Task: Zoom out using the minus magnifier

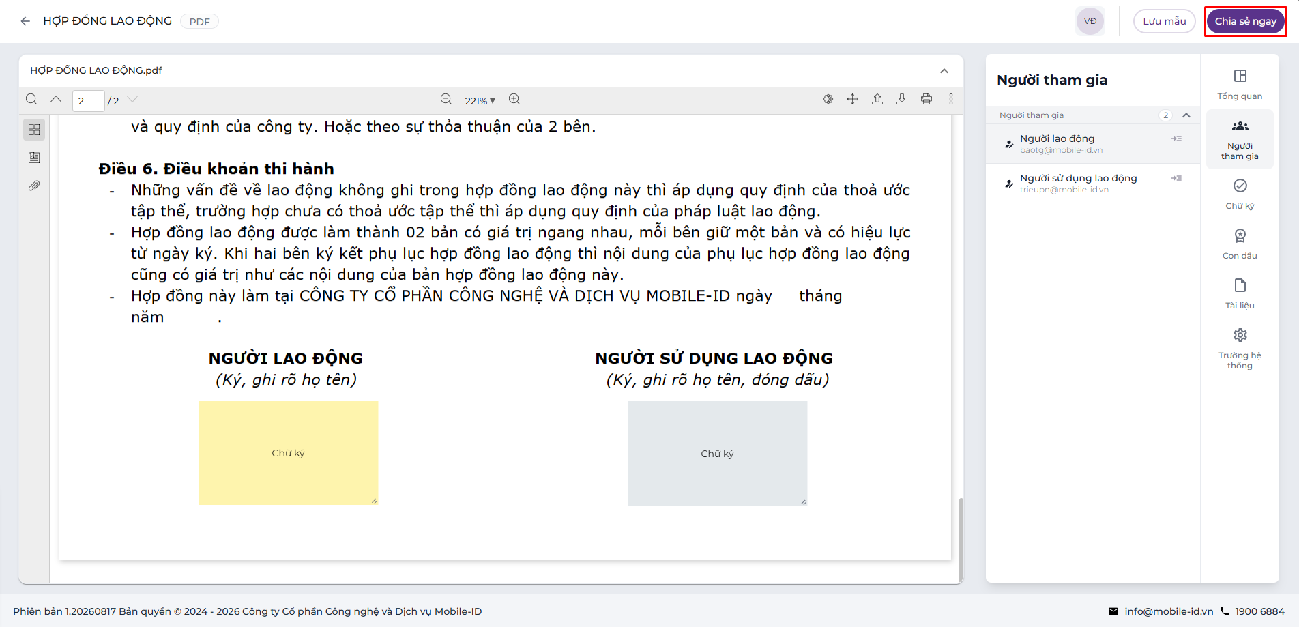Action: [x=446, y=100]
